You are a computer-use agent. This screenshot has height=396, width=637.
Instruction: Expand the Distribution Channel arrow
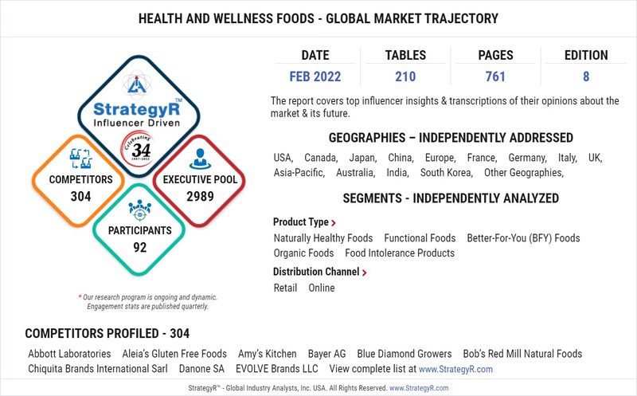364,272
